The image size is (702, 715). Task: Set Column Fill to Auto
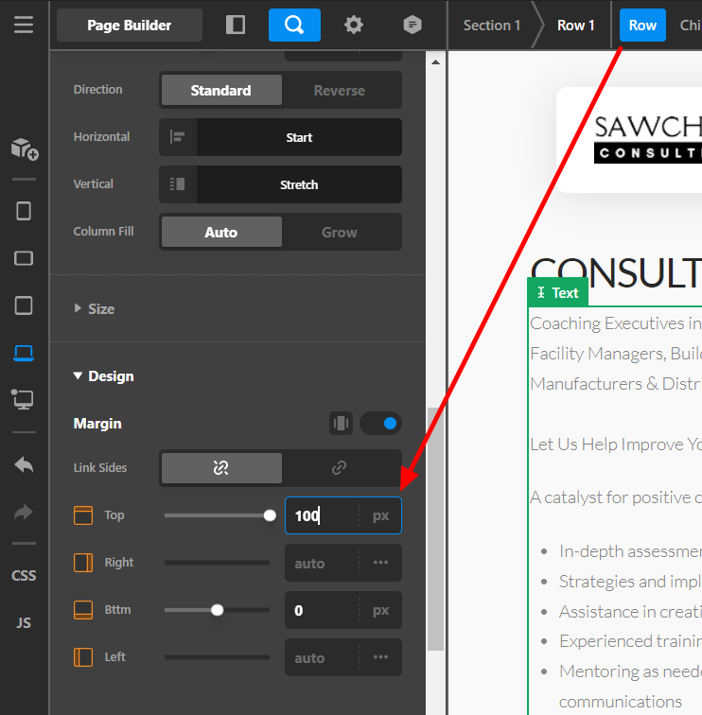(221, 232)
